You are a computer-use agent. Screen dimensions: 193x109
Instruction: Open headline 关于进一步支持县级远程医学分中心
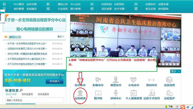[x=35, y=25]
